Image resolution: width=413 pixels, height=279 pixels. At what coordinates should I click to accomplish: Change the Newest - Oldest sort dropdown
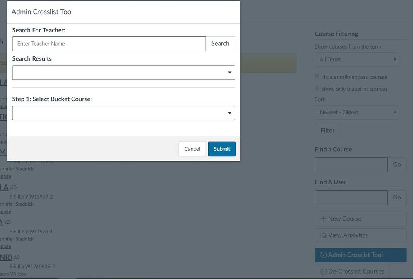pos(357,112)
